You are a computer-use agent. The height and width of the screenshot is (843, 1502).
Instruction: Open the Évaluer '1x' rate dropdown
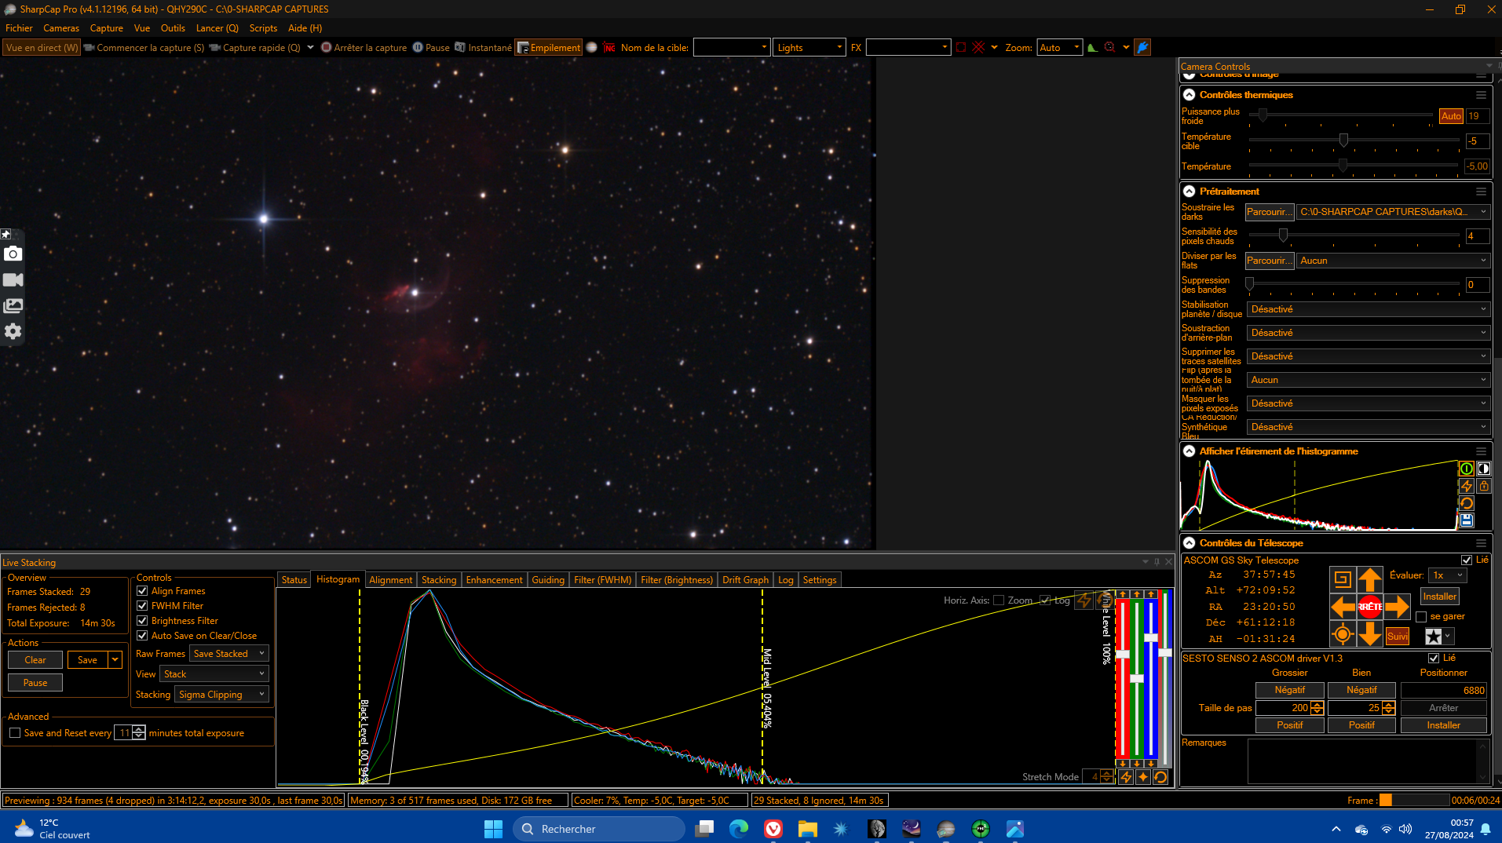pos(1448,575)
